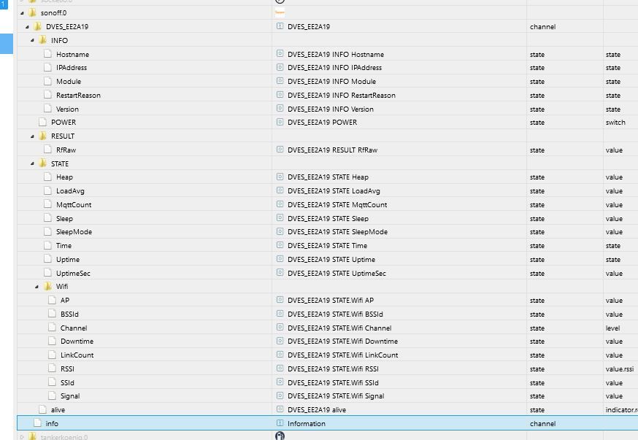Select the AP tree item

click(x=65, y=300)
